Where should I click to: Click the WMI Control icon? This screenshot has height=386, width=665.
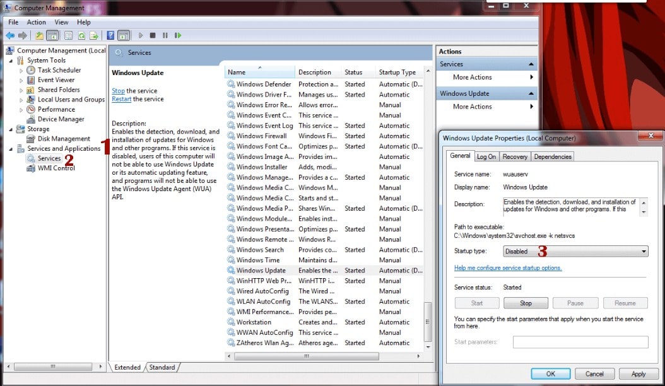coord(30,168)
